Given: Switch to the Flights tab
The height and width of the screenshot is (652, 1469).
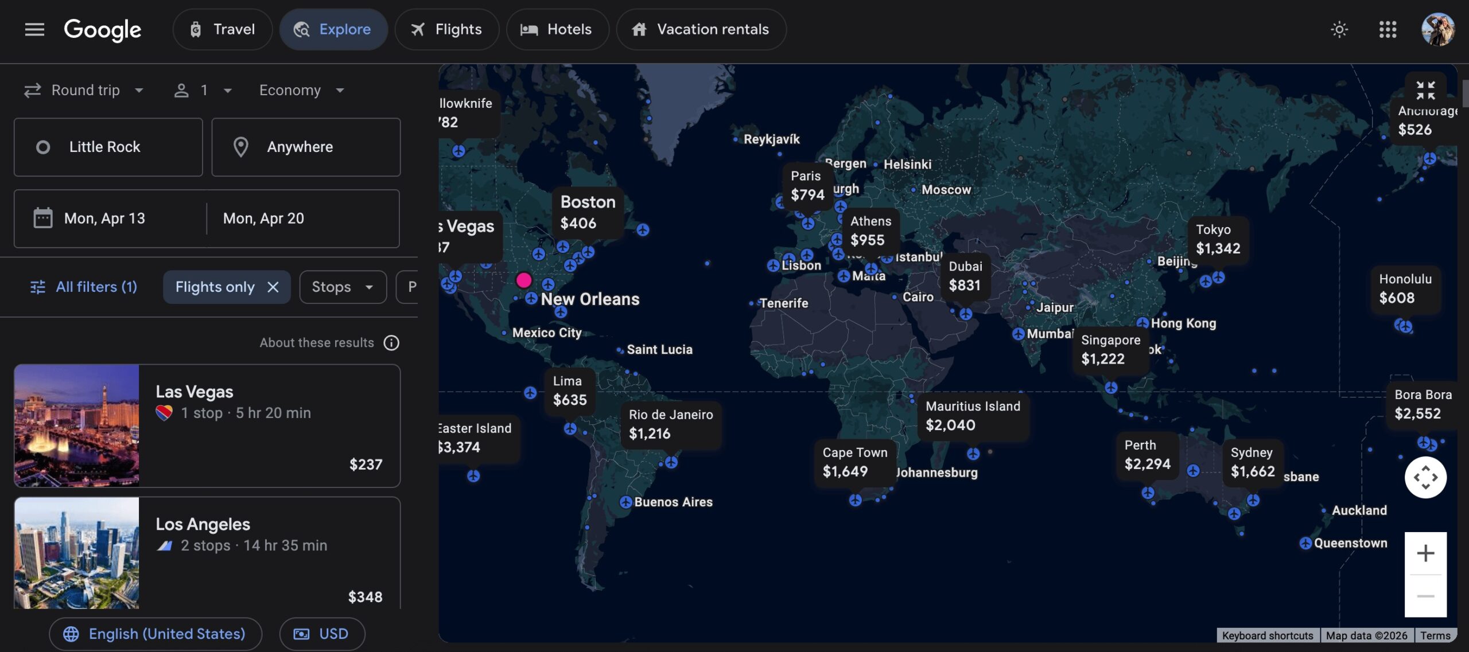Looking at the screenshot, I should click(447, 29).
